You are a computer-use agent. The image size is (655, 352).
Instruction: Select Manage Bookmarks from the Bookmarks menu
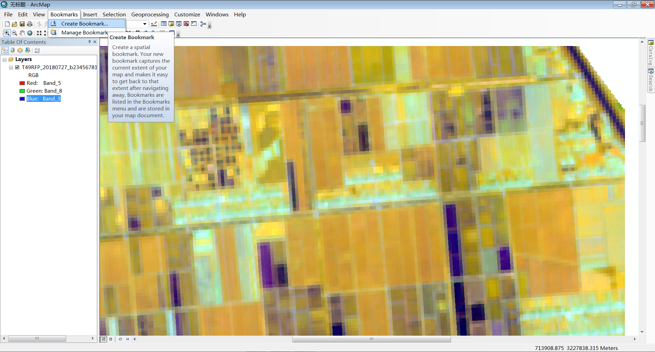pyautogui.click(x=84, y=32)
